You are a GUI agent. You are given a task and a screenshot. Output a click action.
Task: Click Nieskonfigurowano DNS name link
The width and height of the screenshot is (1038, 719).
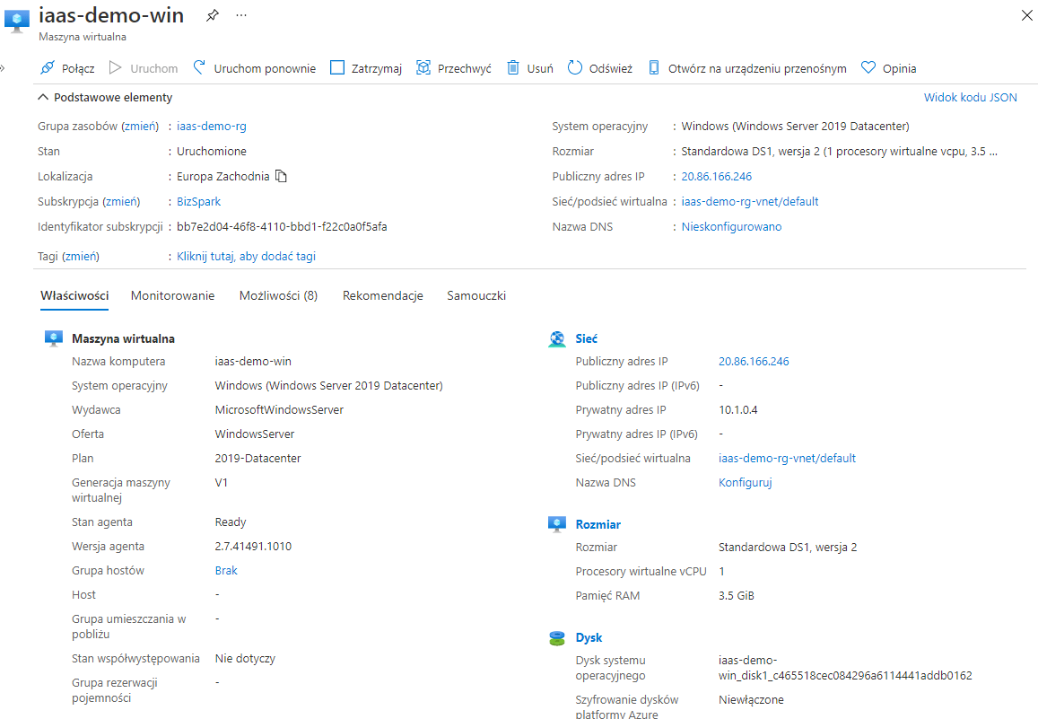pos(731,226)
